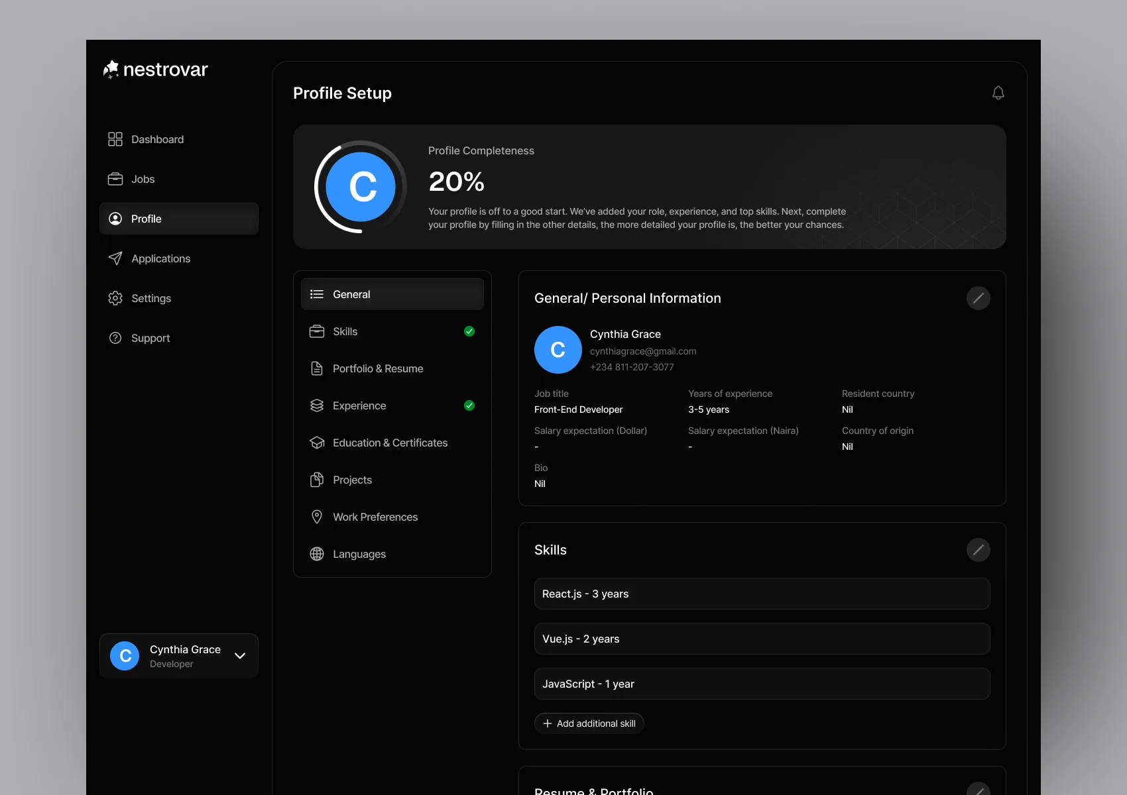Click the Skills briefcase icon in section list
Viewport: 1127px width, 795px height.
pos(317,331)
